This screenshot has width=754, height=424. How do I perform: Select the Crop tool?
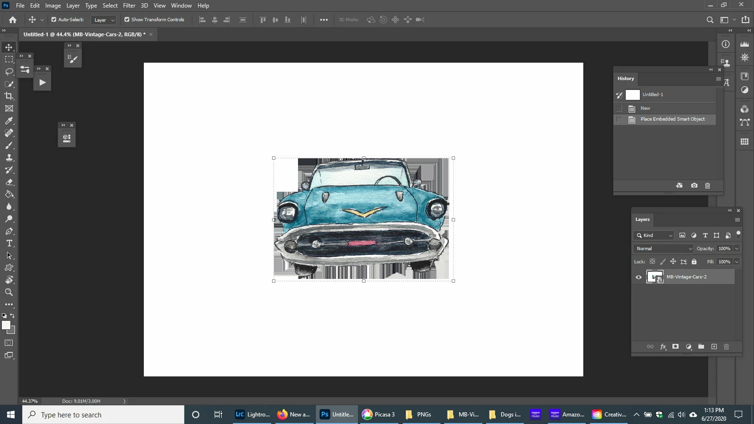click(9, 96)
